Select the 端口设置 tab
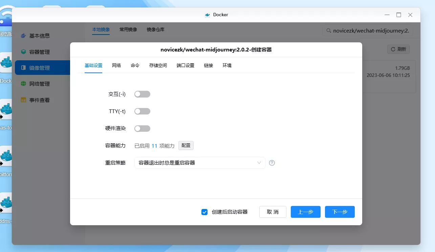Screen dimensions: 435x252 (x=186, y=66)
